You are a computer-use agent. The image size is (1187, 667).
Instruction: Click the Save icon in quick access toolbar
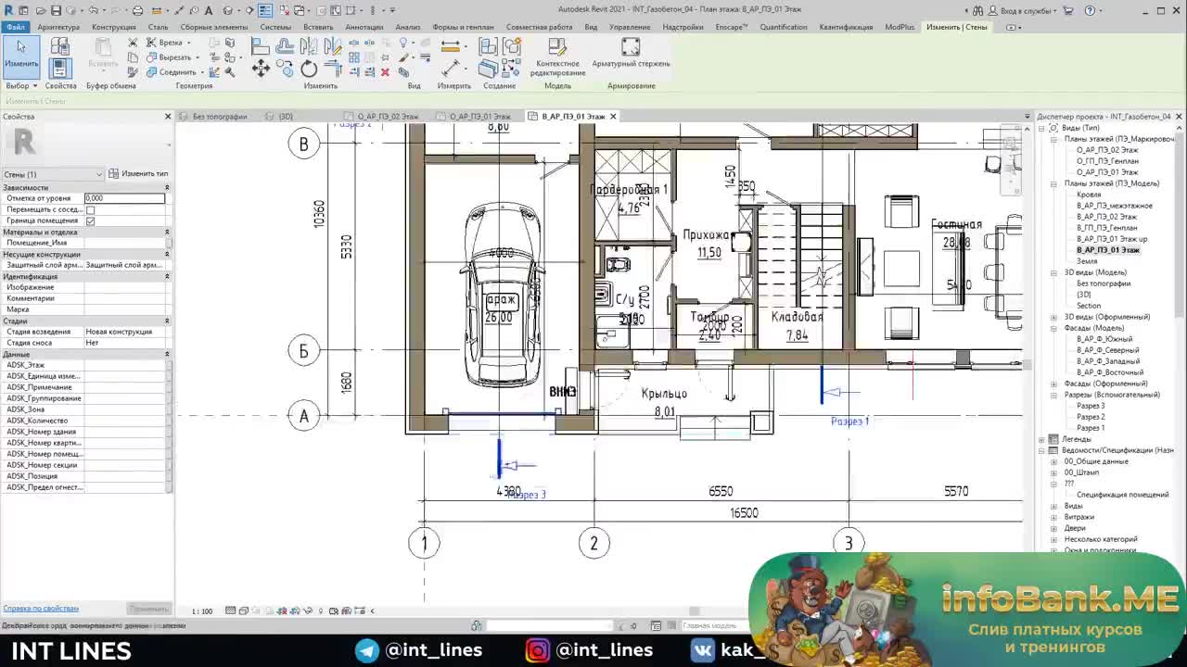56,10
